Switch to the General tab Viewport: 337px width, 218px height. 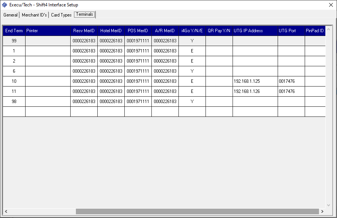pyautogui.click(x=10, y=15)
